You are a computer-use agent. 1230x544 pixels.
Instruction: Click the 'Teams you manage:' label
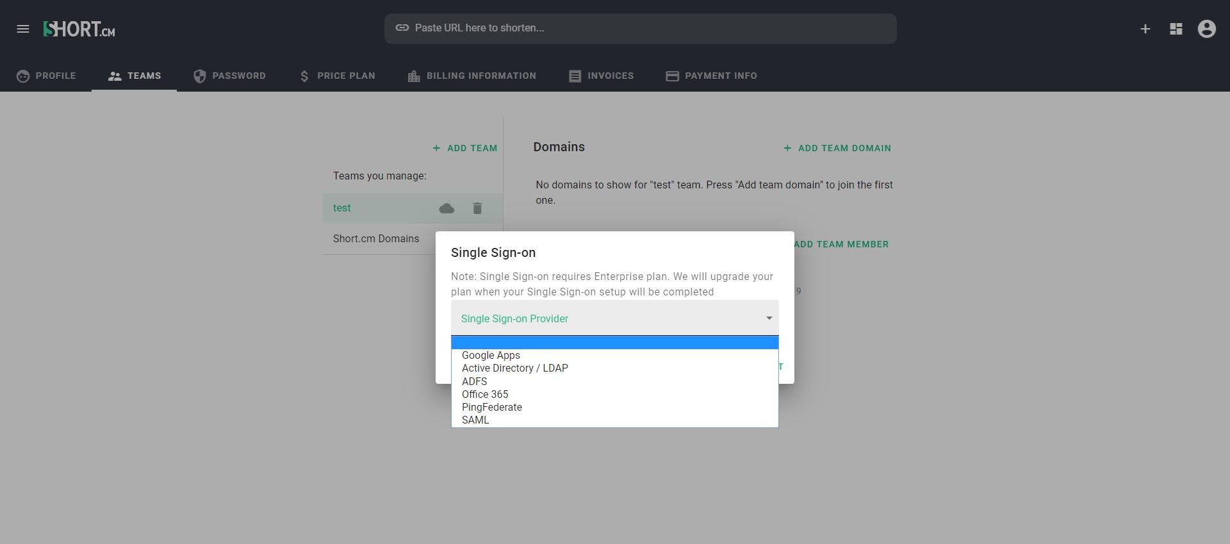point(380,176)
